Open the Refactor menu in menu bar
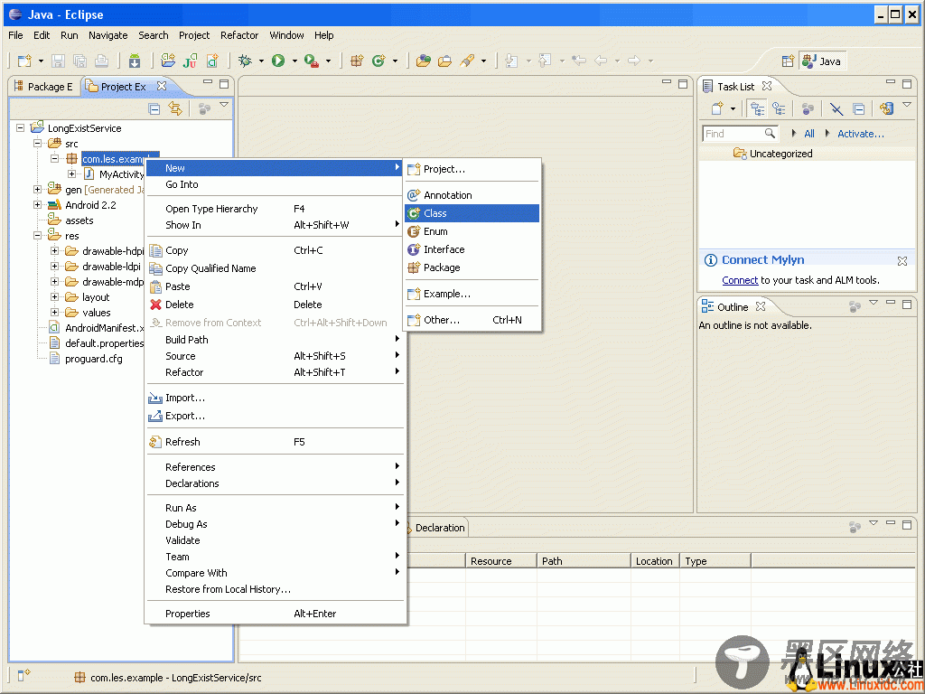Screen dimensions: 925x694 tap(239, 35)
